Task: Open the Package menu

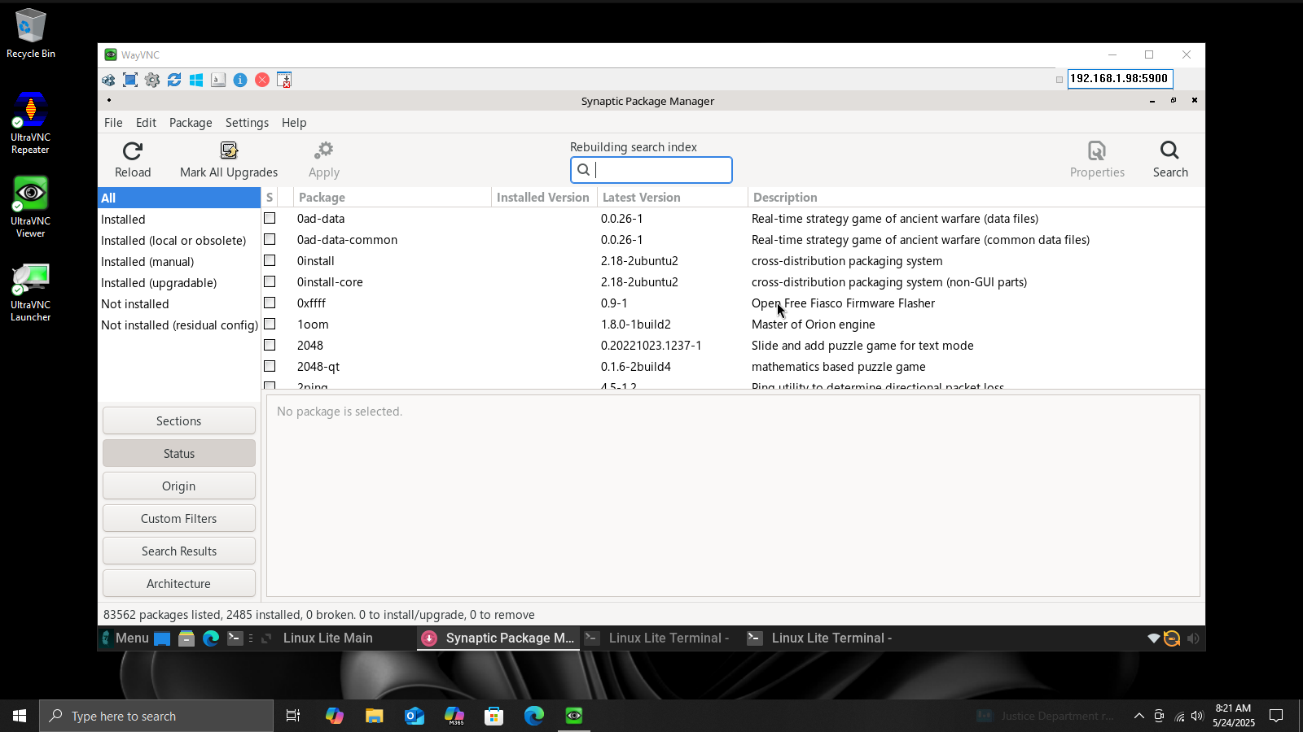Action: [x=191, y=123]
